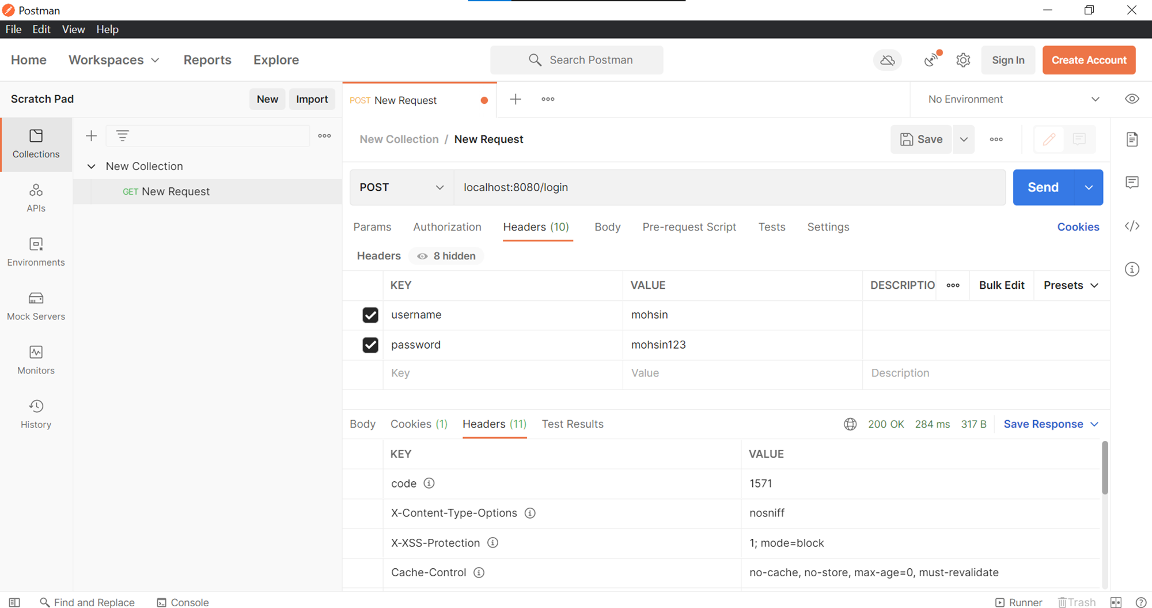Open the POST method dropdown

[400, 187]
